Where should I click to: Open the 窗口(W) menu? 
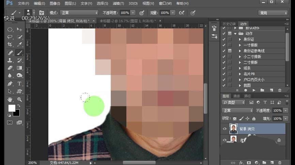point(165,3)
